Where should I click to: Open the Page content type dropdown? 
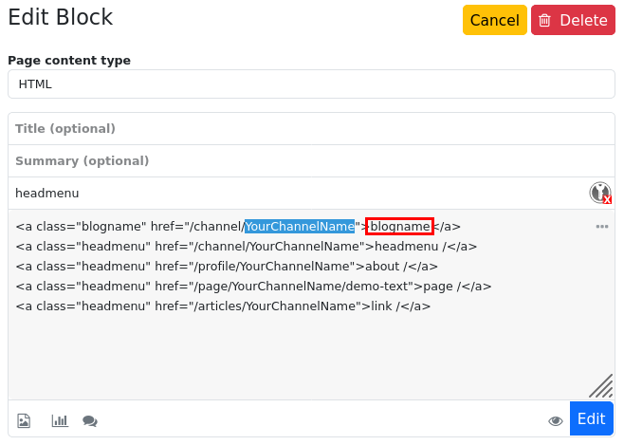pyautogui.click(x=311, y=83)
